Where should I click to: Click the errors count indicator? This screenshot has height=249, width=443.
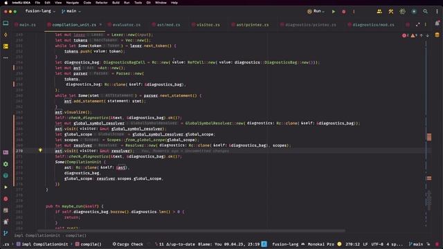coord(406,35)
